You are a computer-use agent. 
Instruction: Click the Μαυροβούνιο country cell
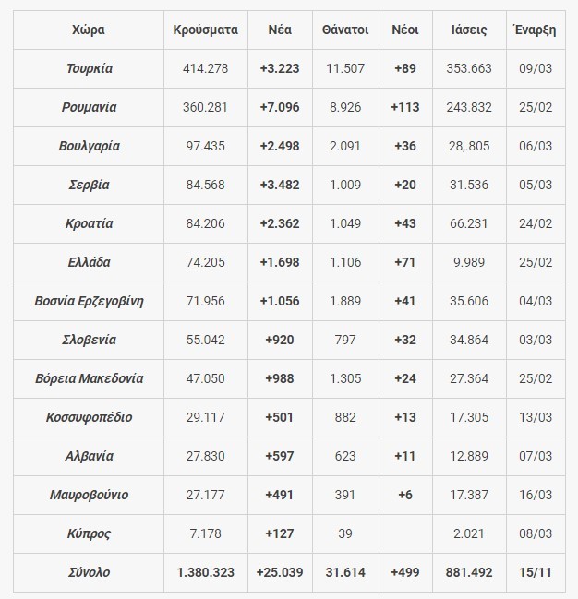(x=89, y=495)
